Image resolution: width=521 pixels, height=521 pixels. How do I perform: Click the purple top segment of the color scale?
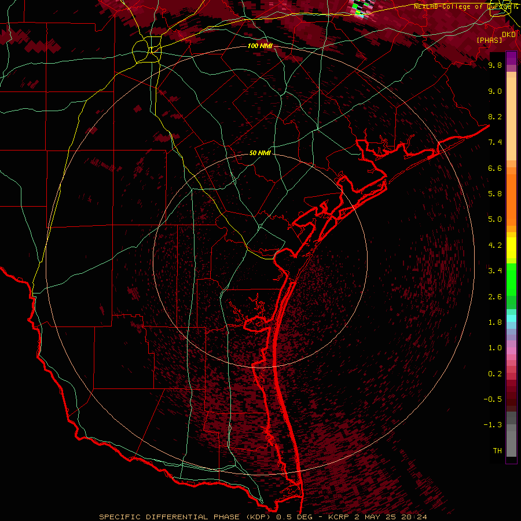tap(511, 58)
